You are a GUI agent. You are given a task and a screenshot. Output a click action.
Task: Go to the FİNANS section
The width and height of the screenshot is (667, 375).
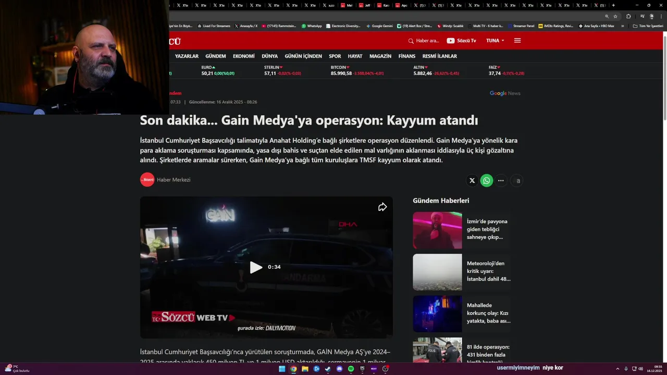407,56
